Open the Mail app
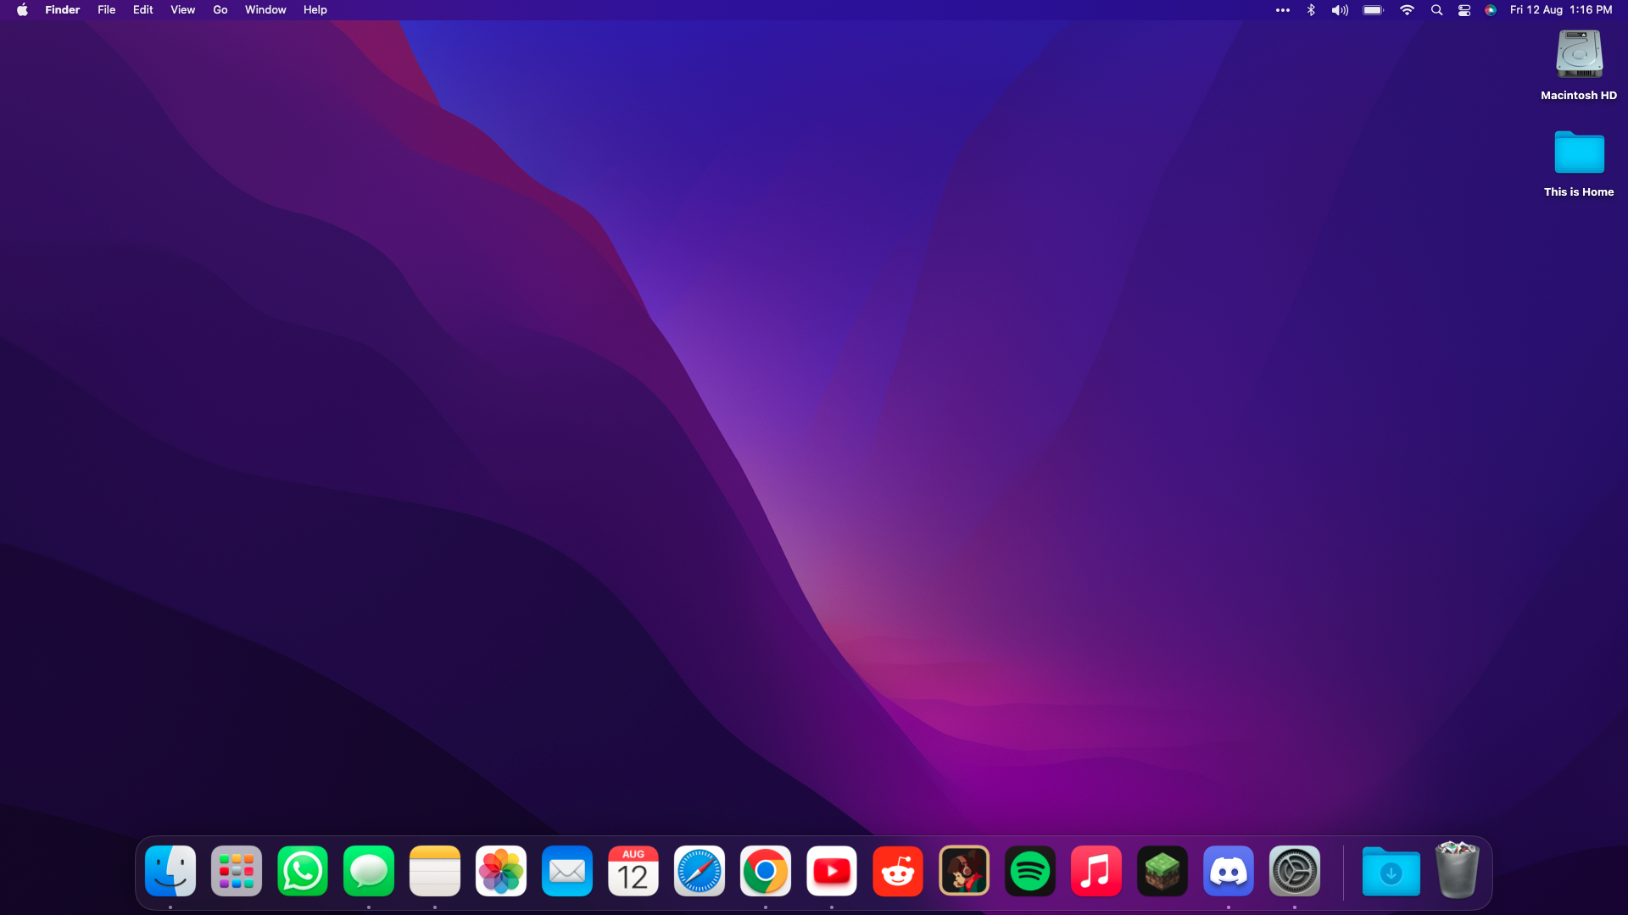This screenshot has width=1628, height=915. (x=567, y=871)
